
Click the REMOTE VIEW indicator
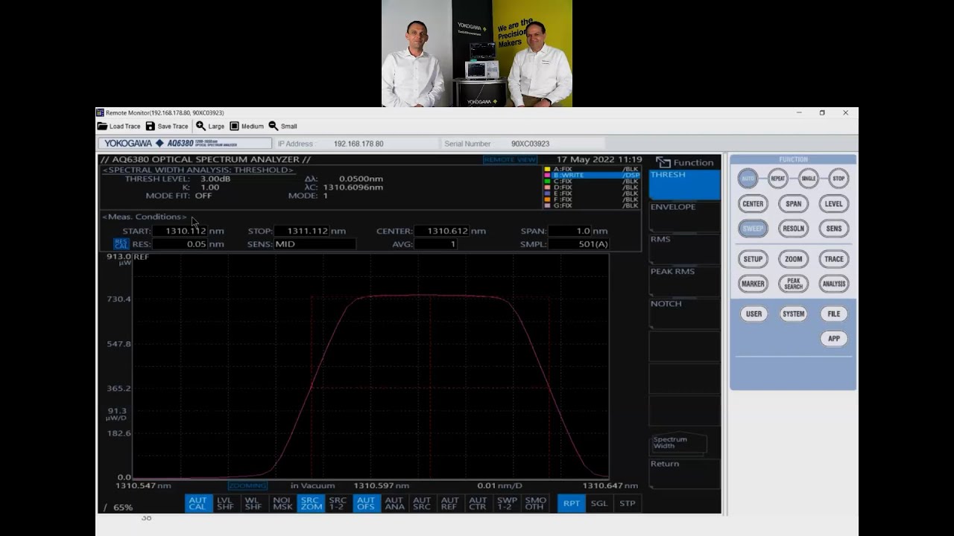tap(510, 160)
